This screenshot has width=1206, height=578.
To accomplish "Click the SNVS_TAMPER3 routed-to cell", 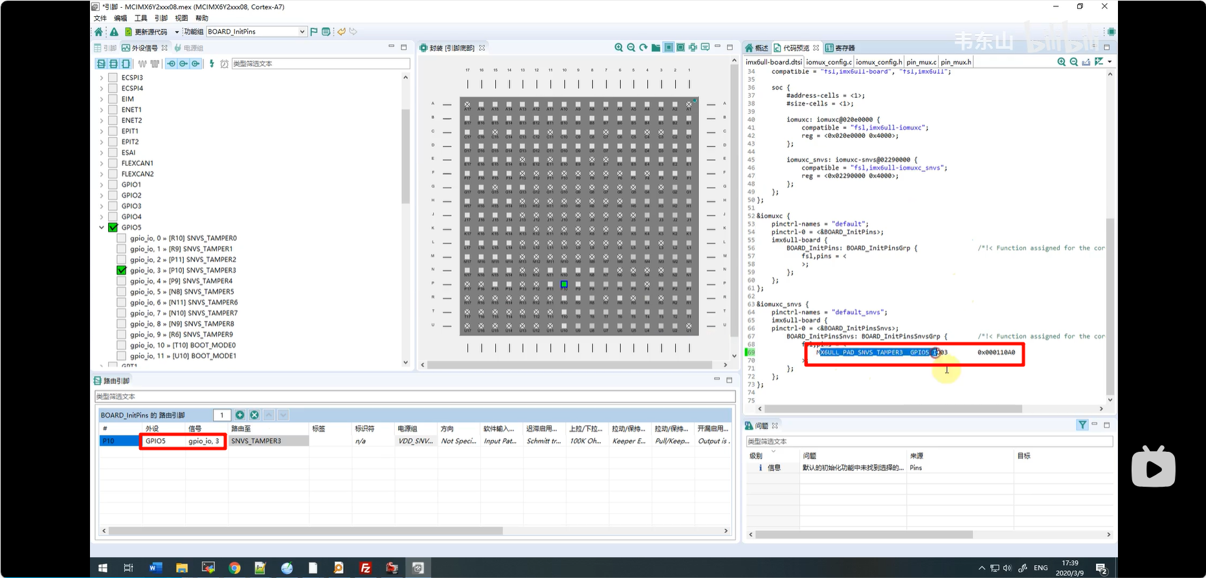I will [269, 441].
